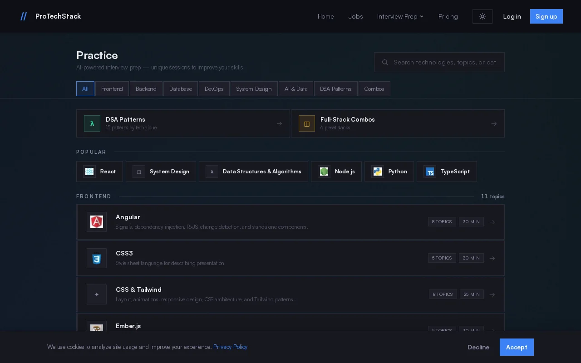Click the ProTechStack brand name
This screenshot has height=363, width=581.
58,16
